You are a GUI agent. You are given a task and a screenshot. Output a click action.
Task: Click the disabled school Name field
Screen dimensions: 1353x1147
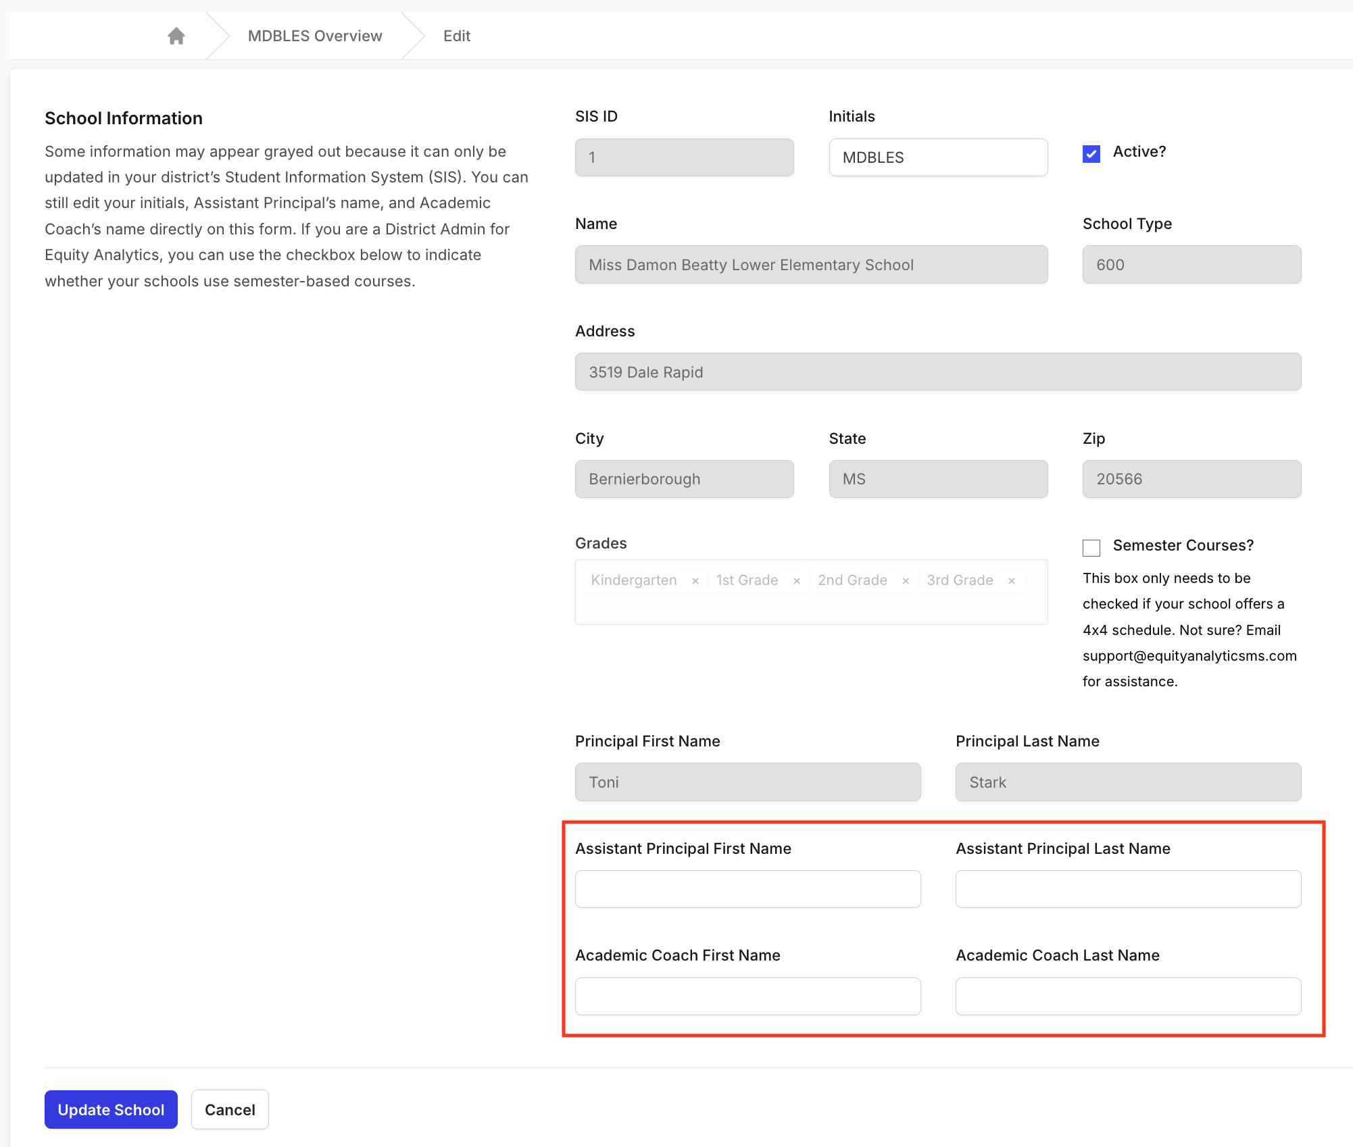pyautogui.click(x=811, y=265)
